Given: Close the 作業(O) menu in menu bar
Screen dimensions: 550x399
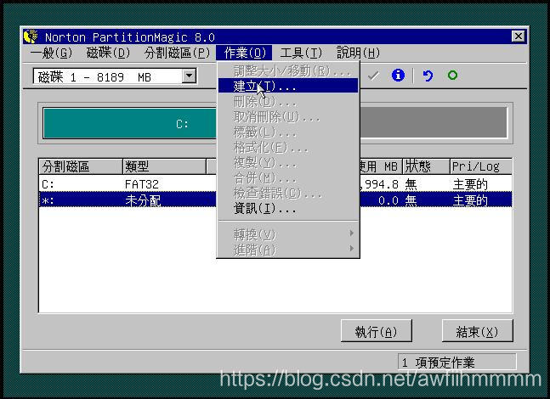Looking at the screenshot, I should click(x=244, y=53).
